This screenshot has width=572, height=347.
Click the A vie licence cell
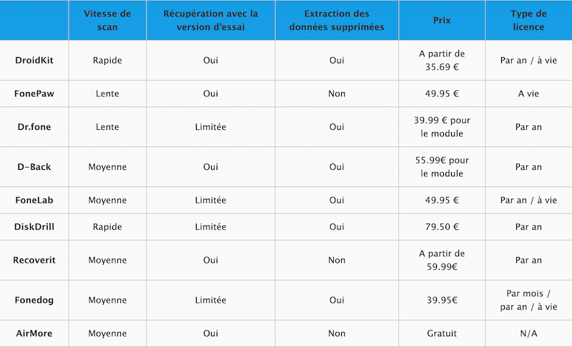pos(528,94)
